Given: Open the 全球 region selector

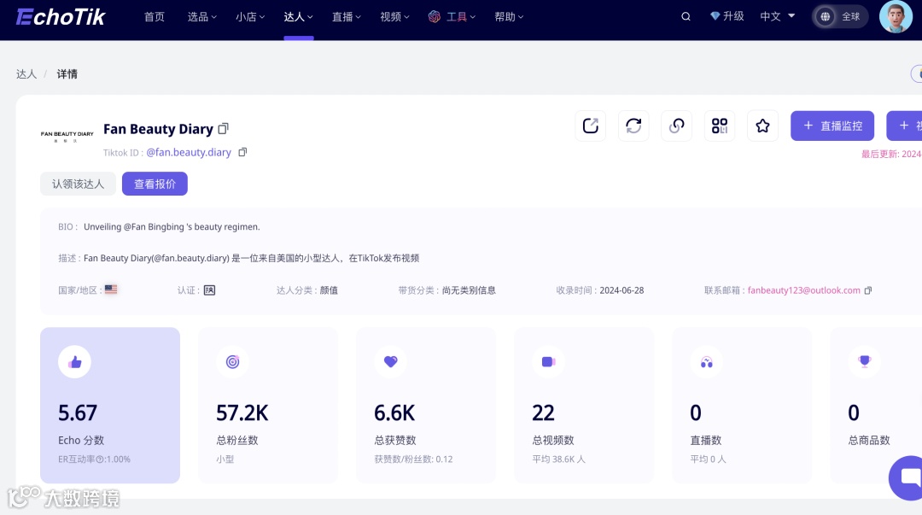Looking at the screenshot, I should point(840,16).
